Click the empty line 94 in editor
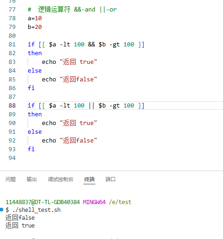Viewport: 223px width, 239px height. 125,158
